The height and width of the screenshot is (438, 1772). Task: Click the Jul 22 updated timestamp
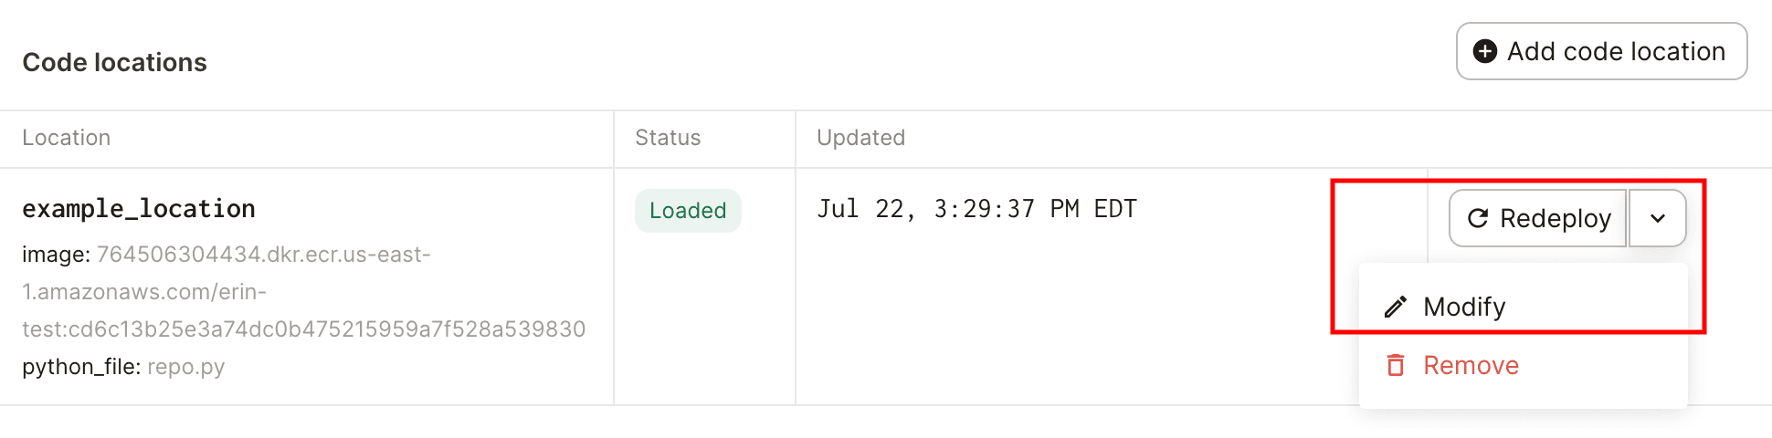point(976,209)
